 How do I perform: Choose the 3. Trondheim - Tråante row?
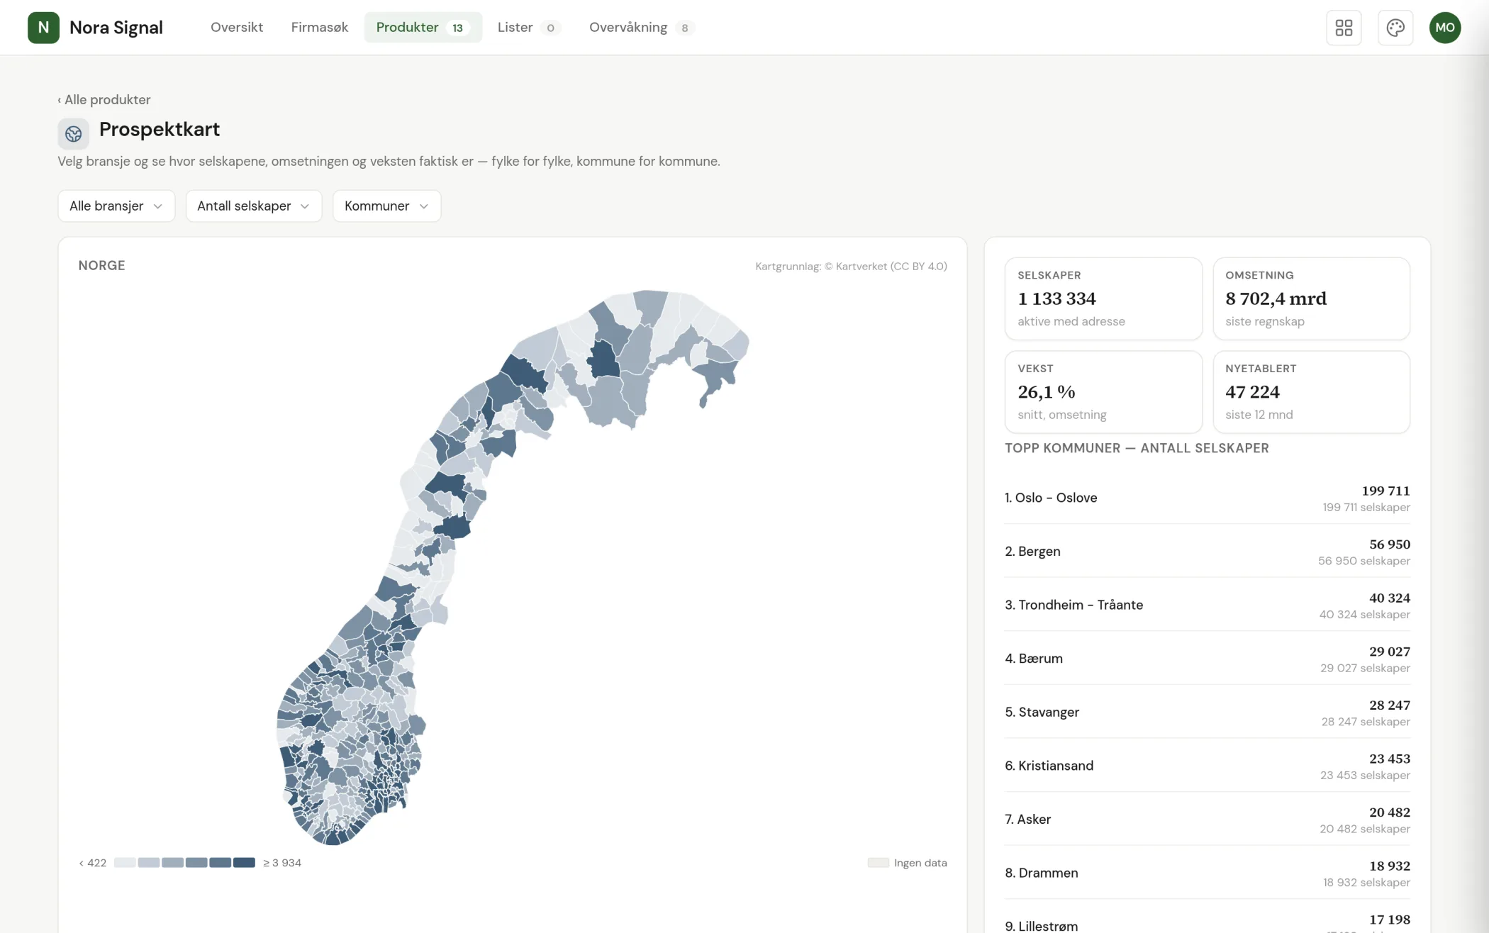[x=1208, y=605]
